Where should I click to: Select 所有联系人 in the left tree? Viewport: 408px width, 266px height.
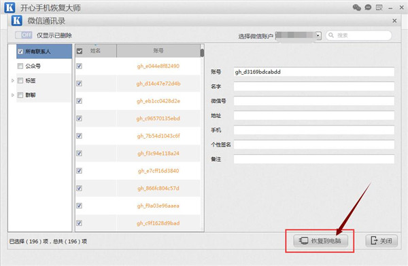38,52
